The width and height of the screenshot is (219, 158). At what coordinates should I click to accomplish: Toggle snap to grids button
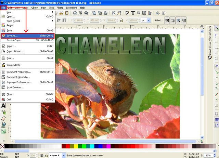(x=217, y=120)
